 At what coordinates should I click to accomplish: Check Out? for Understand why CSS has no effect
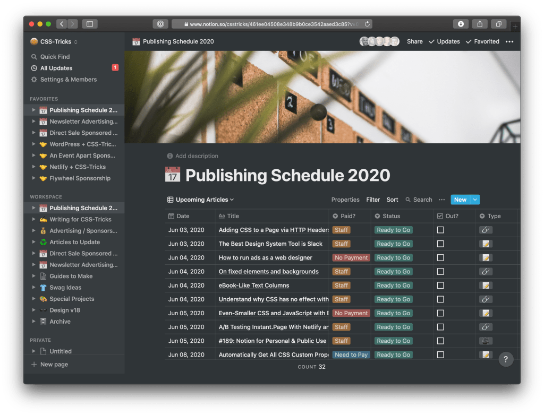point(440,299)
